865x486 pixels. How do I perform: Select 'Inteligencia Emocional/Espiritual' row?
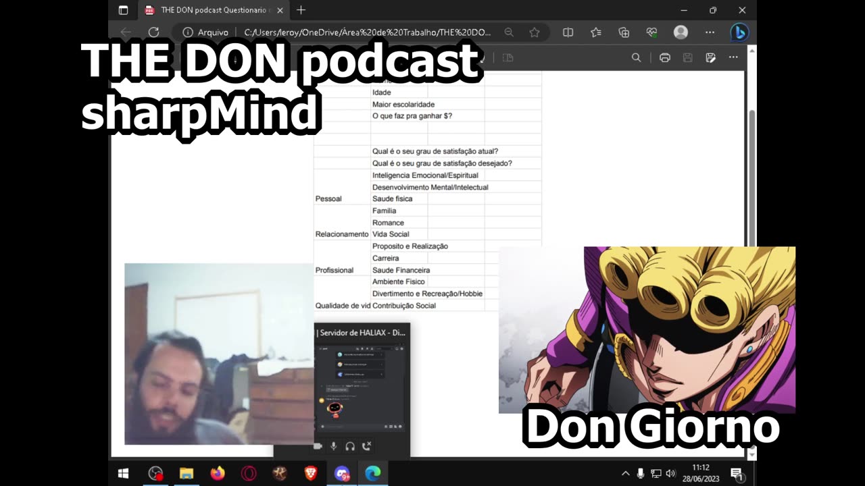point(425,175)
